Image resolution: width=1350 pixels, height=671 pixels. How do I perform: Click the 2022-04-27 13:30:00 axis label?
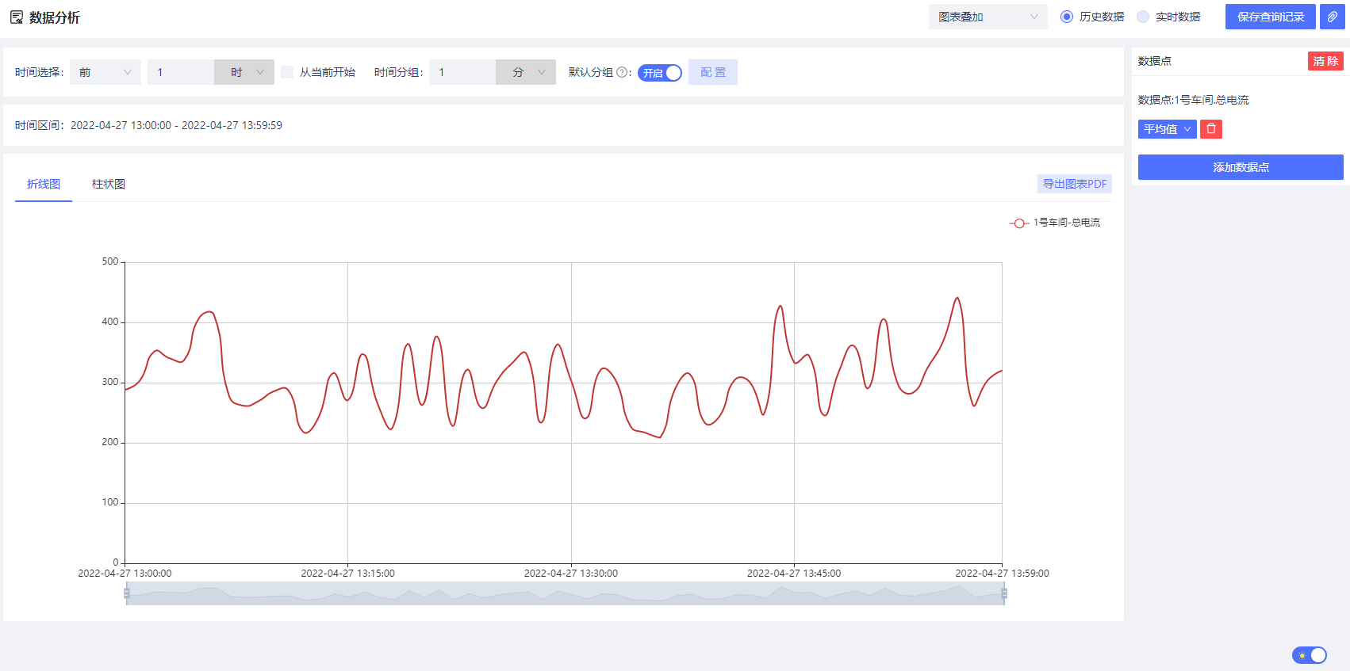click(x=571, y=574)
